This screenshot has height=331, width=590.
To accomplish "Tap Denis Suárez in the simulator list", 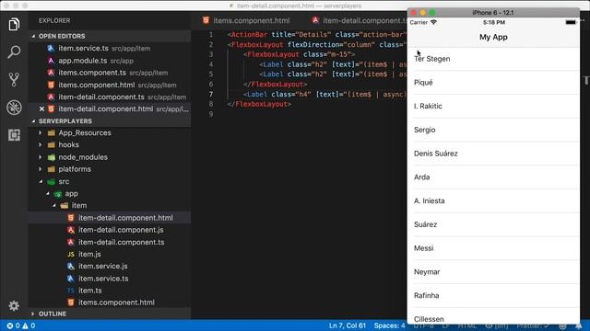I will click(x=493, y=154).
